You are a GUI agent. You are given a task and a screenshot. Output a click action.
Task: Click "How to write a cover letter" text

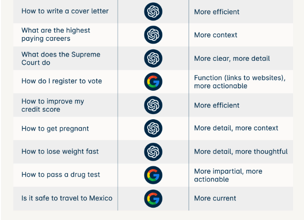click(65, 11)
